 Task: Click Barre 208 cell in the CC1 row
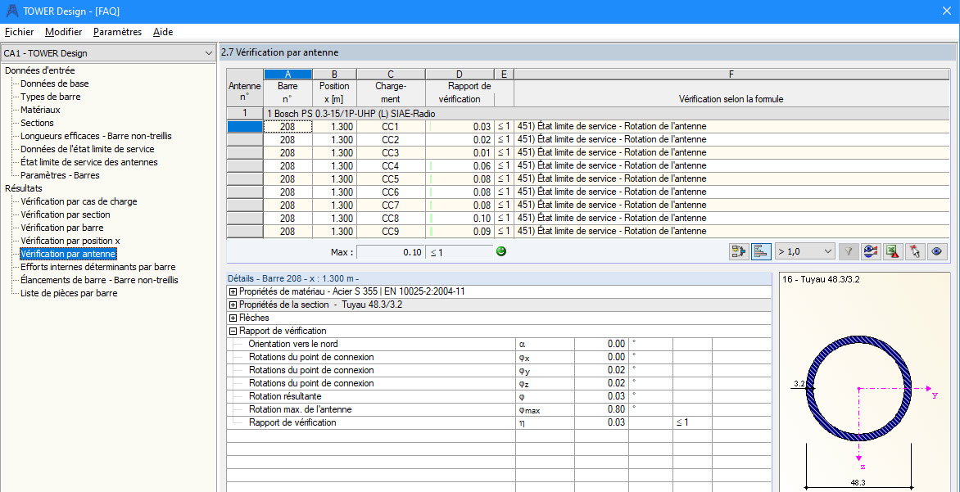(x=288, y=127)
